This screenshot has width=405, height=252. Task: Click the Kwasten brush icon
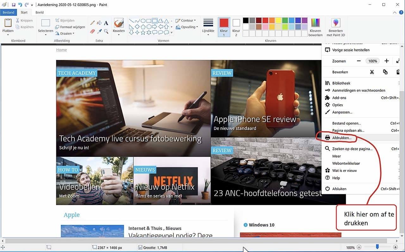coord(119,23)
